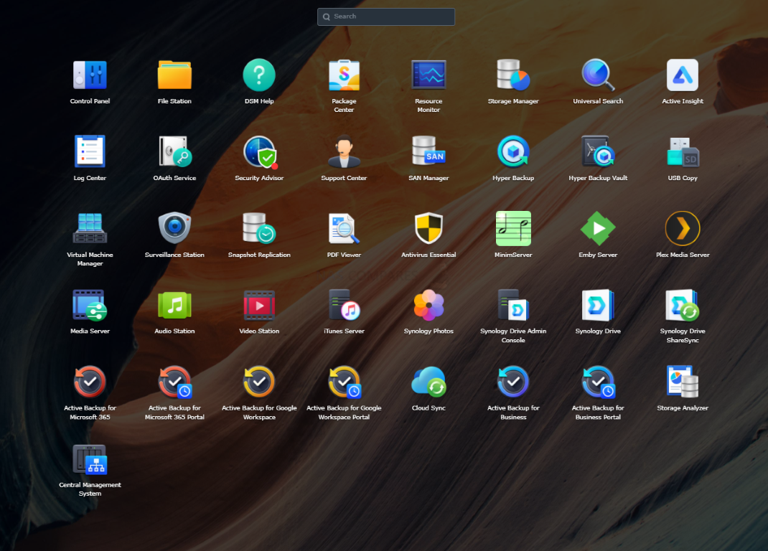Launch Active Backup for Google Workspace Portal
Screen dimensions: 768x551
344,382
